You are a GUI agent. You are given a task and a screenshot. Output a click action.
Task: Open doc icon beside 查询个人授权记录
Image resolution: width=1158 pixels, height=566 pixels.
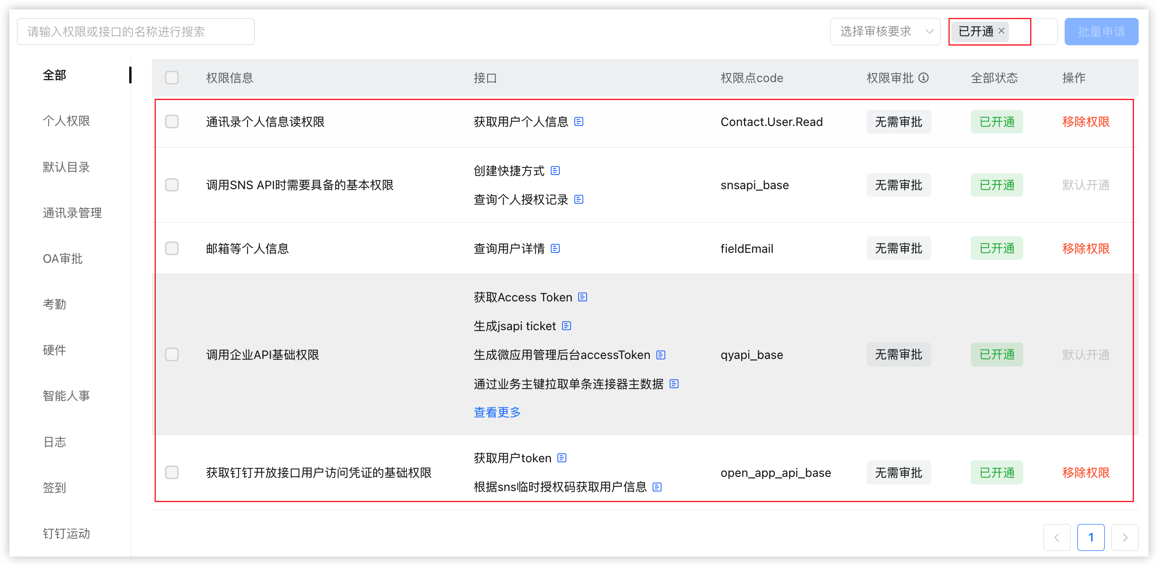coord(579,200)
